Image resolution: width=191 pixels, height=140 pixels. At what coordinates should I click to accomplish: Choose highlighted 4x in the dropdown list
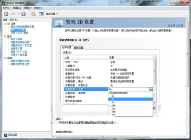tap(131, 99)
